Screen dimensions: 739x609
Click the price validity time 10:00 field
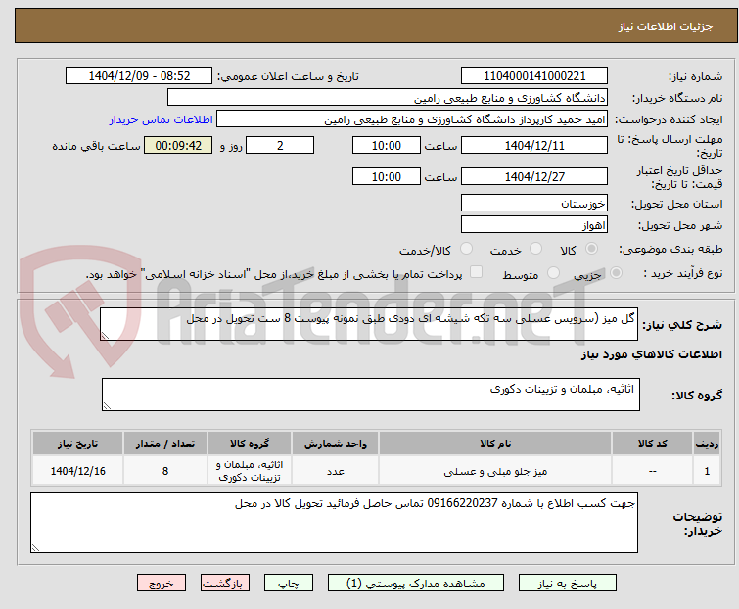click(x=387, y=177)
